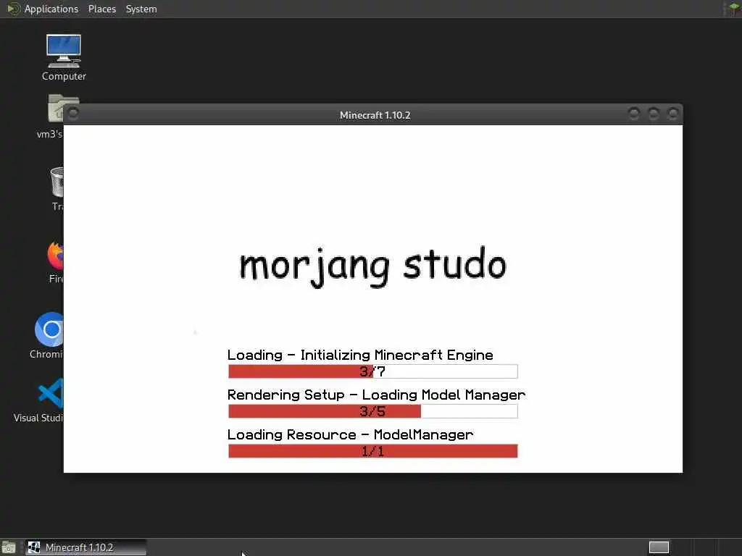
Task: Close the Minecraft 1.10.2 window
Action: (x=673, y=114)
